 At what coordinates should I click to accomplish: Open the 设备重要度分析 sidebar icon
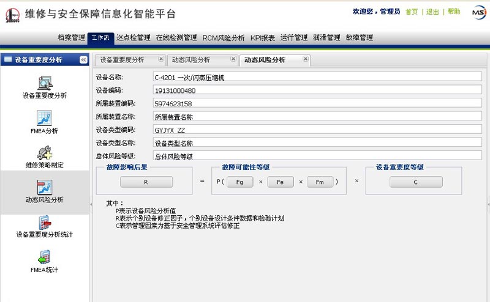coord(44,82)
